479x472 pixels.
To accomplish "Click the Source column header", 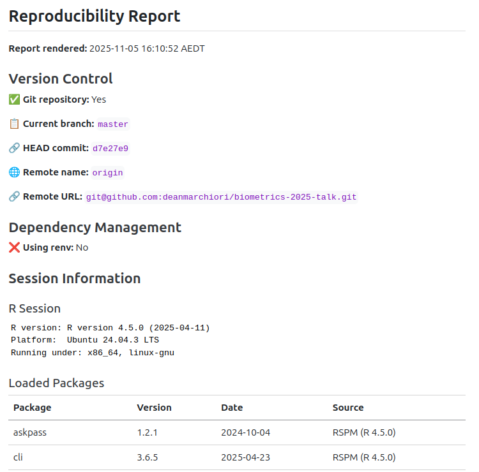I will point(348,408).
